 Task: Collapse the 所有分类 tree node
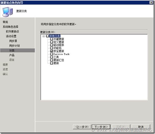(x=44, y=36)
